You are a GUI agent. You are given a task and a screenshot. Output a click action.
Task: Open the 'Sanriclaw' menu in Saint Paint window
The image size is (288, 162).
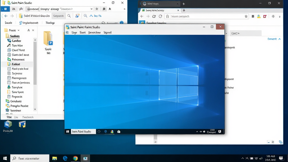(94, 33)
